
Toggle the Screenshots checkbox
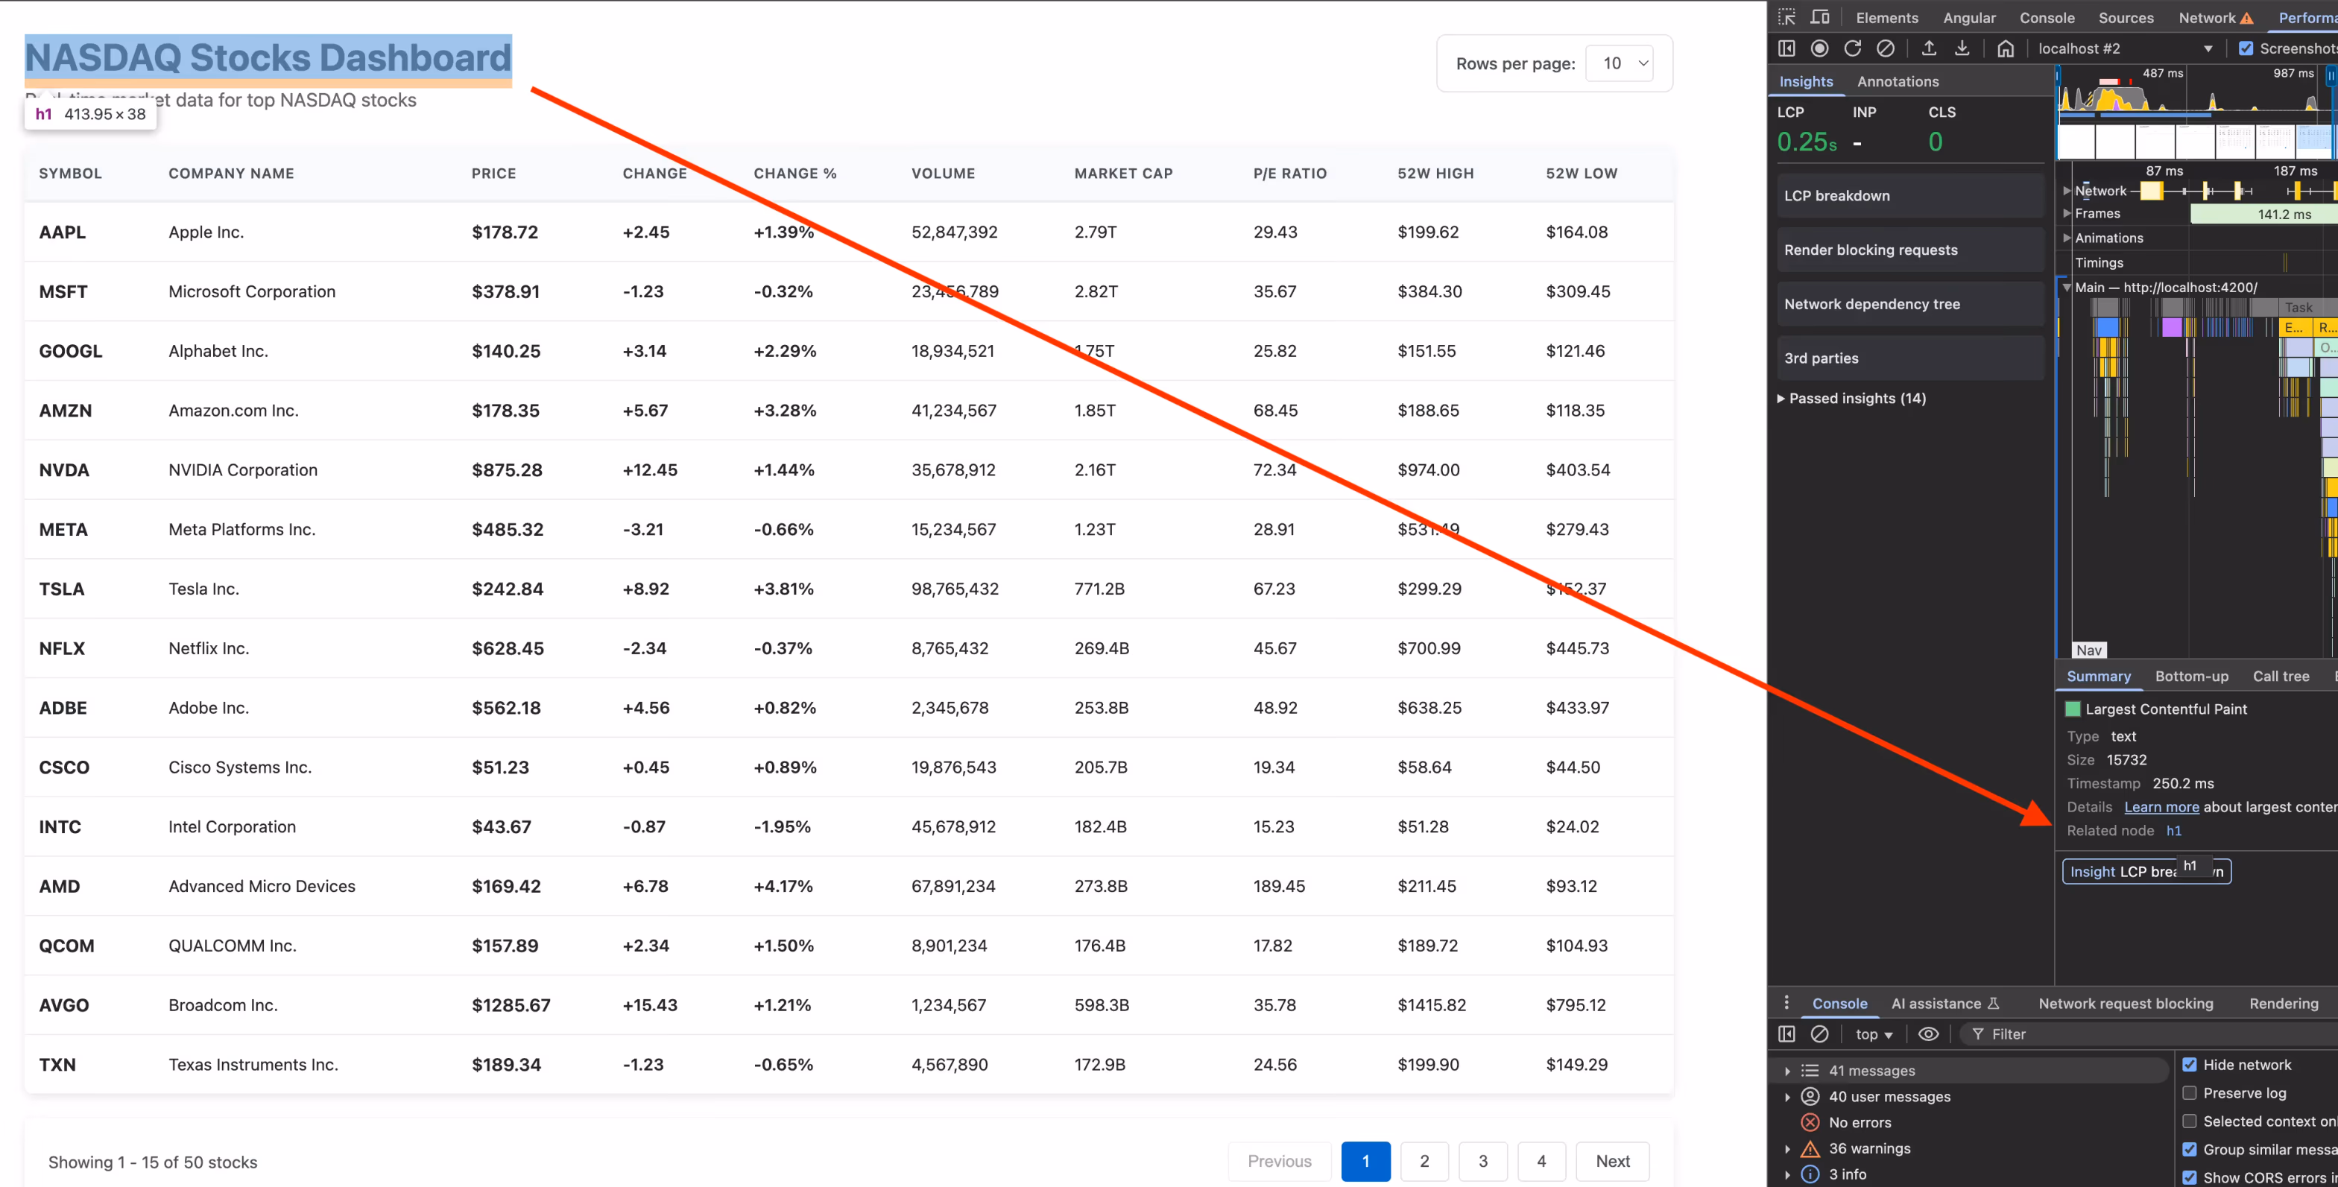tap(2246, 48)
